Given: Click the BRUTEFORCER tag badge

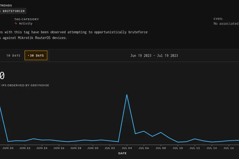Looking at the screenshot, I should point(13,11).
